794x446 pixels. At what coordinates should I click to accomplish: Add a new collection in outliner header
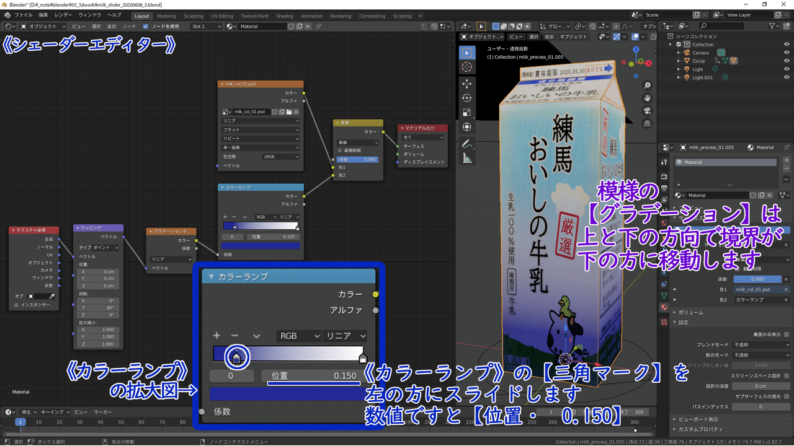coord(787,26)
